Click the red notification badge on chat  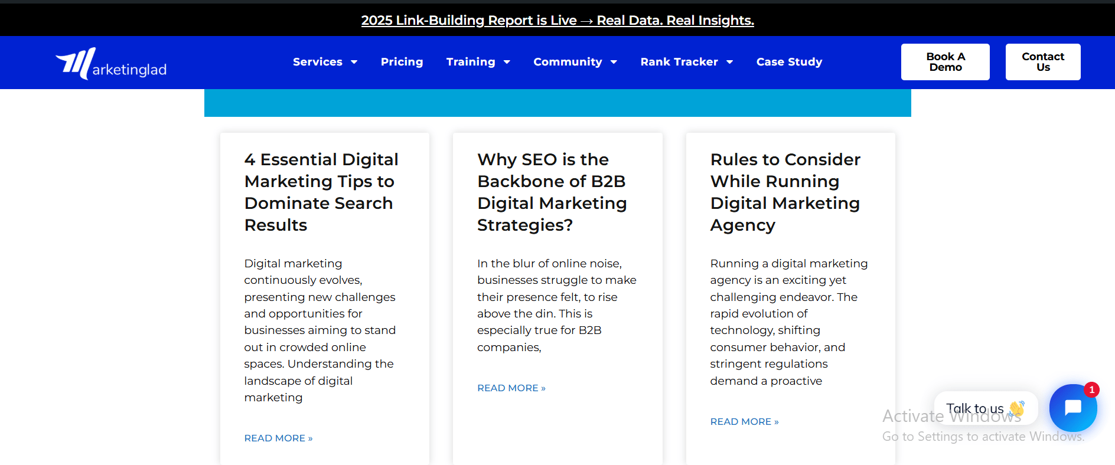(1091, 389)
